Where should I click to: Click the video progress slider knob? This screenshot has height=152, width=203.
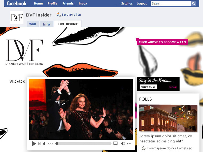[57, 143]
